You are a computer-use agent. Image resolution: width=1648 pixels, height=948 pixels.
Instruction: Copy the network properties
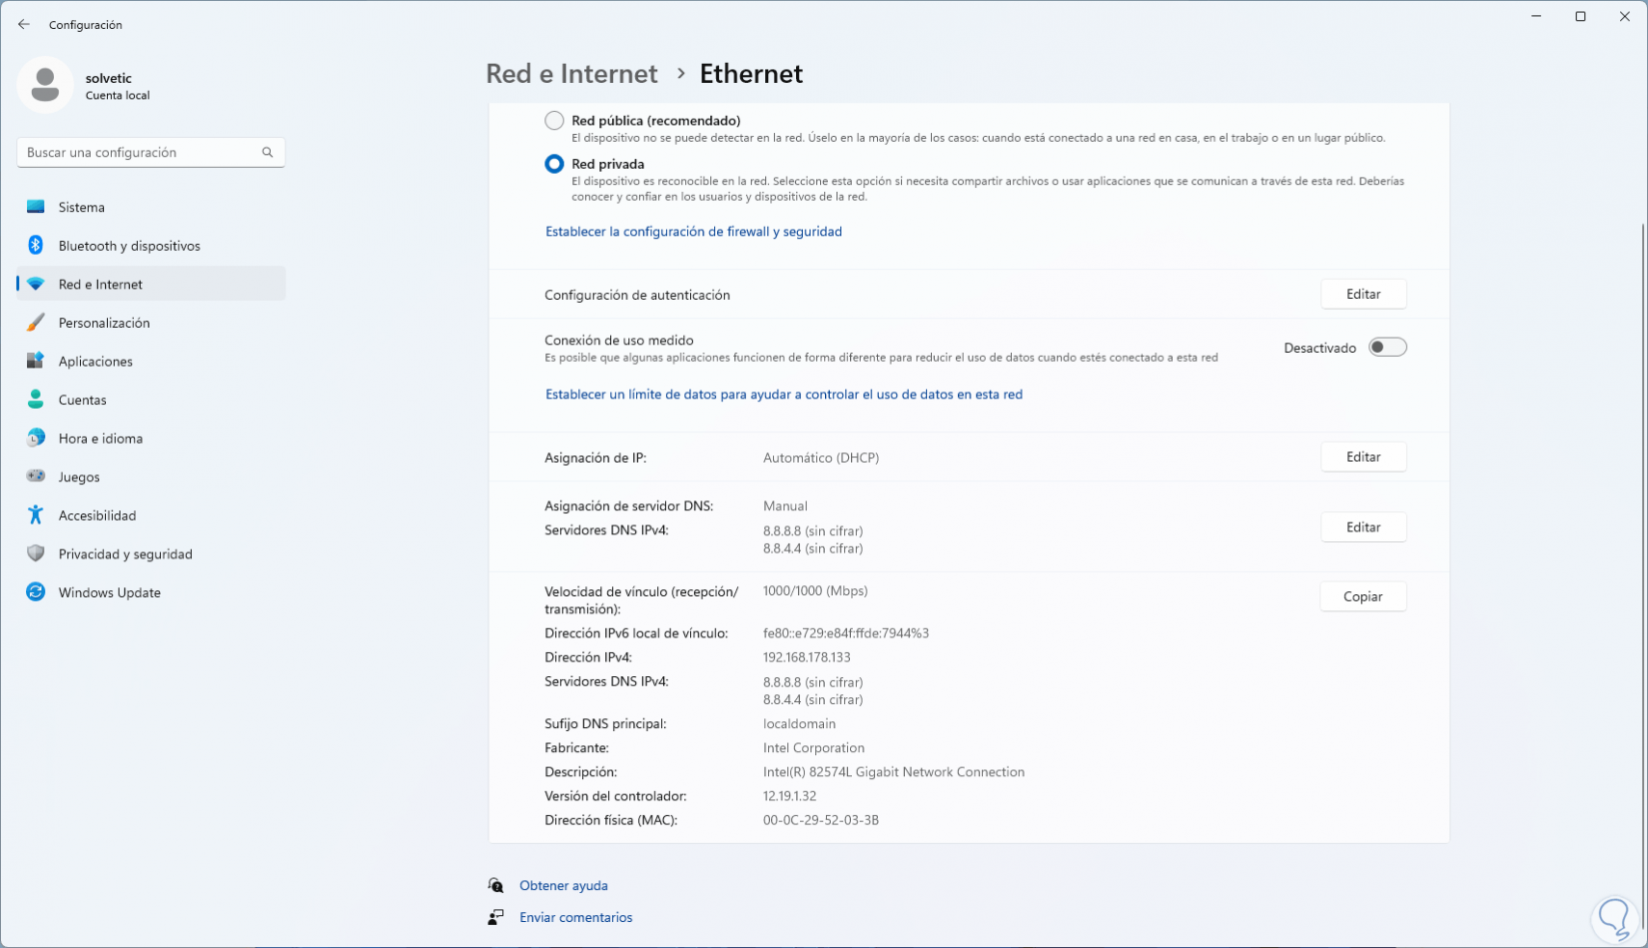(1362, 596)
